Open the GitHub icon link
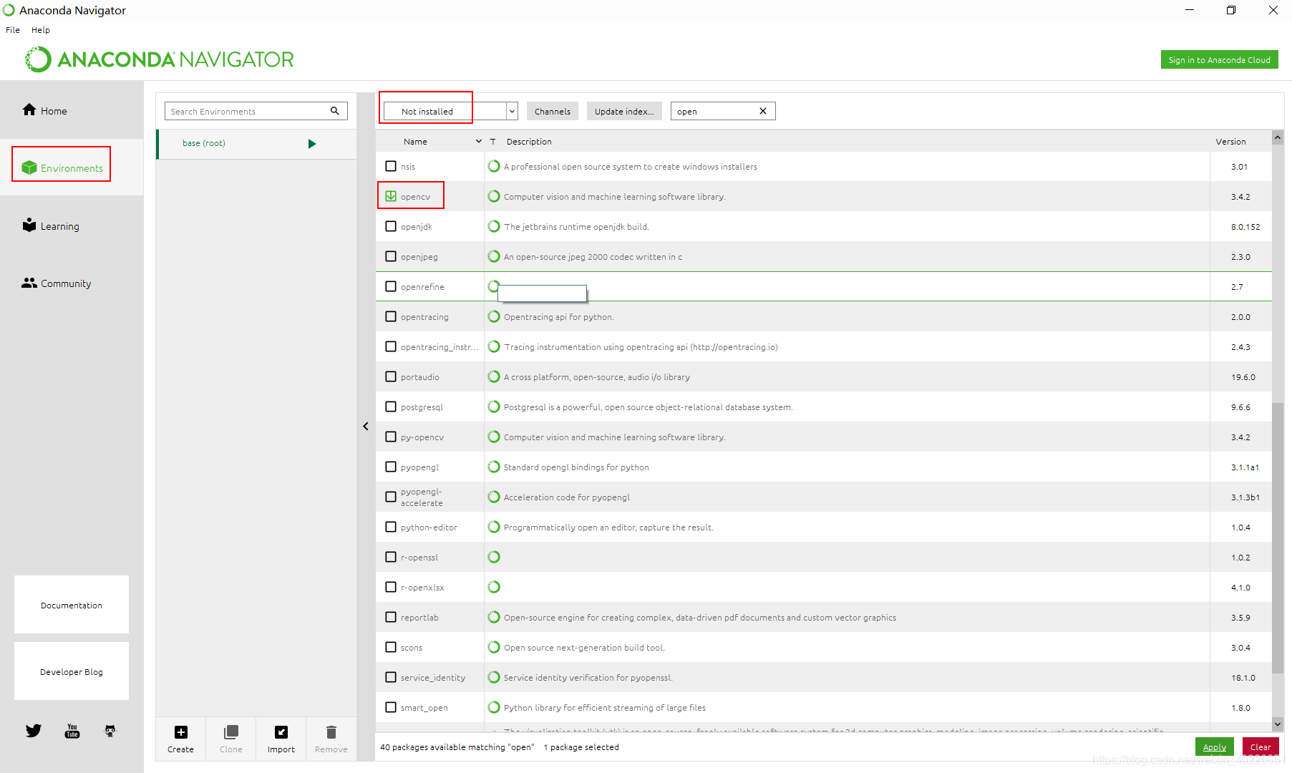The image size is (1292, 773). [110, 731]
